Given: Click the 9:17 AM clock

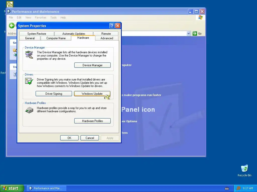Looking at the screenshot, I should click(248, 188).
